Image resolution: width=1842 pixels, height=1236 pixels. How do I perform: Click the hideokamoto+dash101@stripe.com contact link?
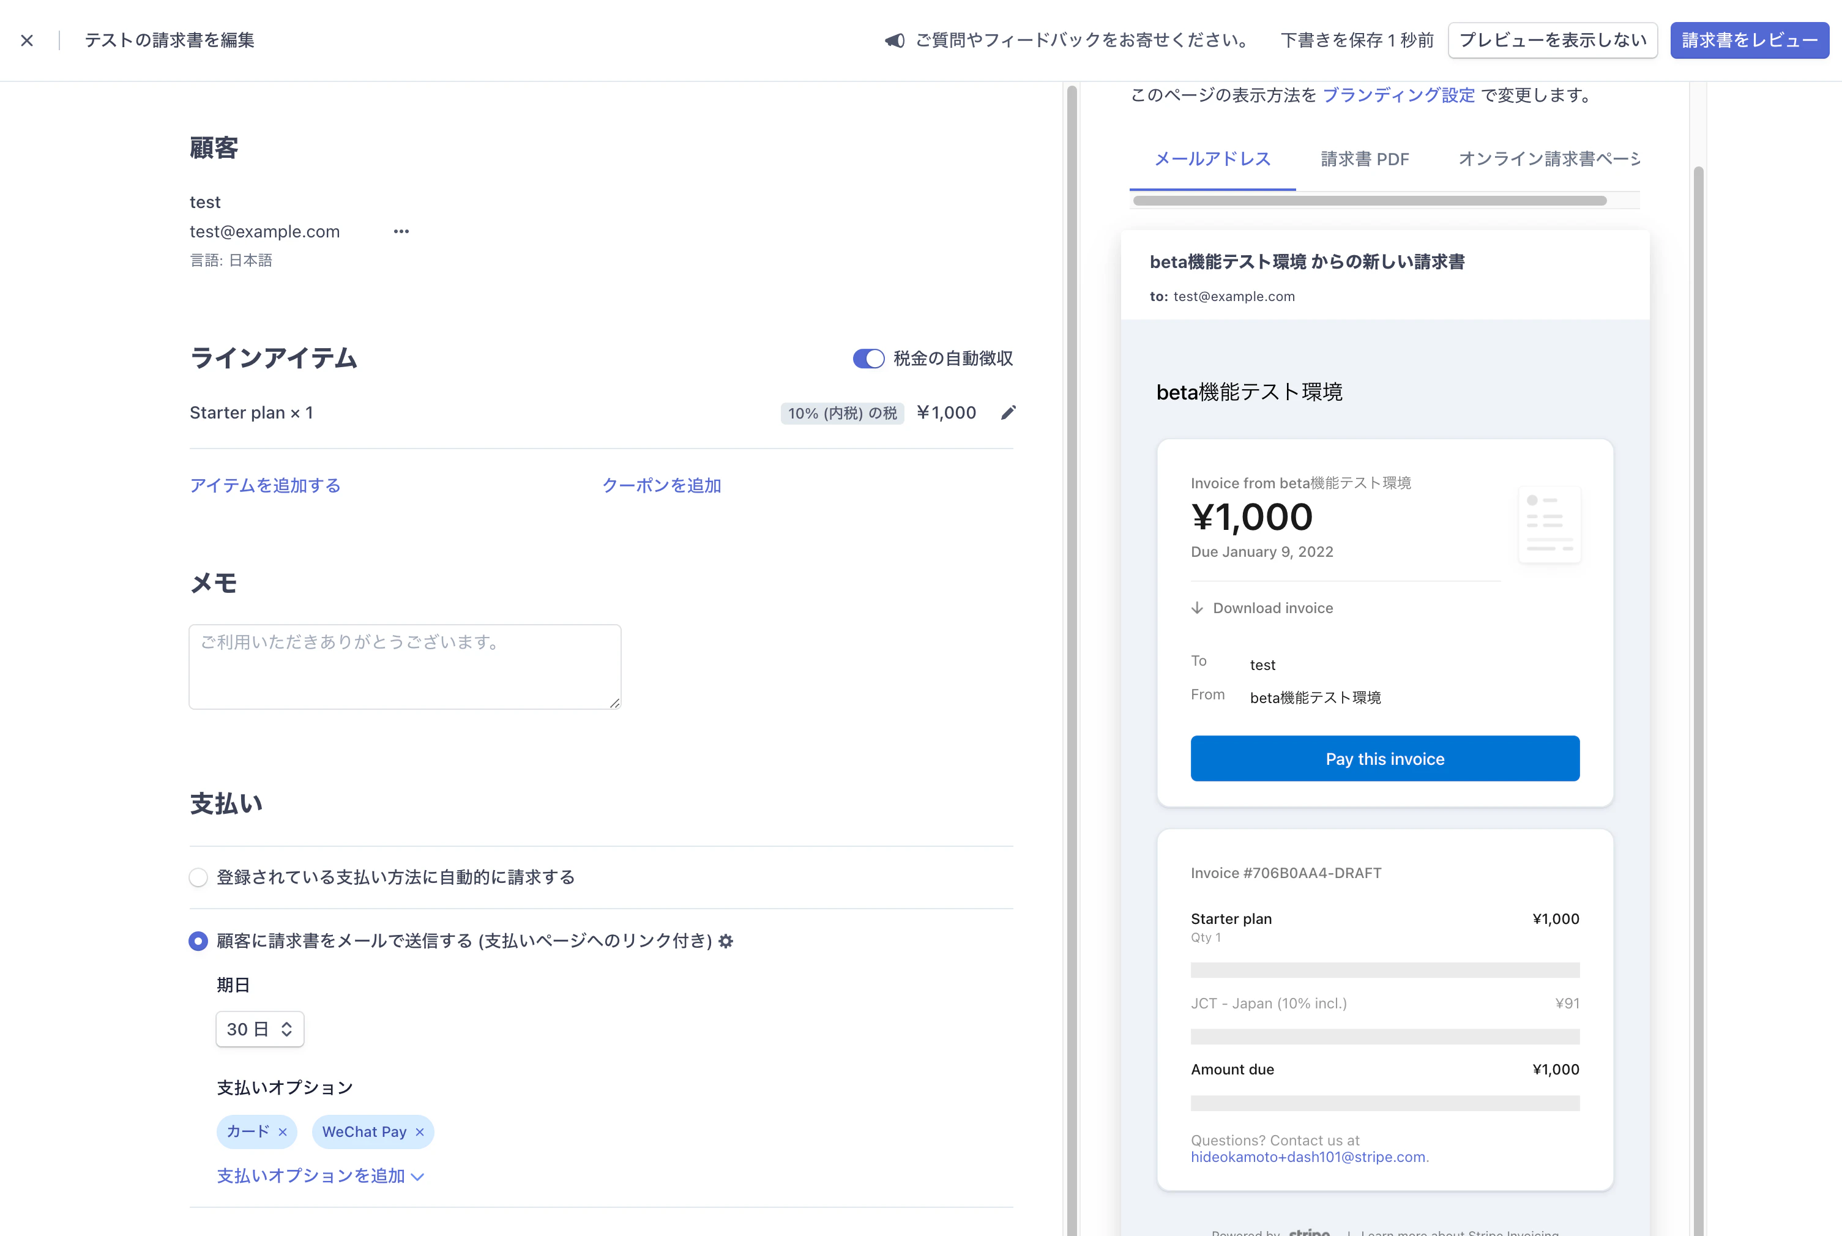pyautogui.click(x=1308, y=1157)
